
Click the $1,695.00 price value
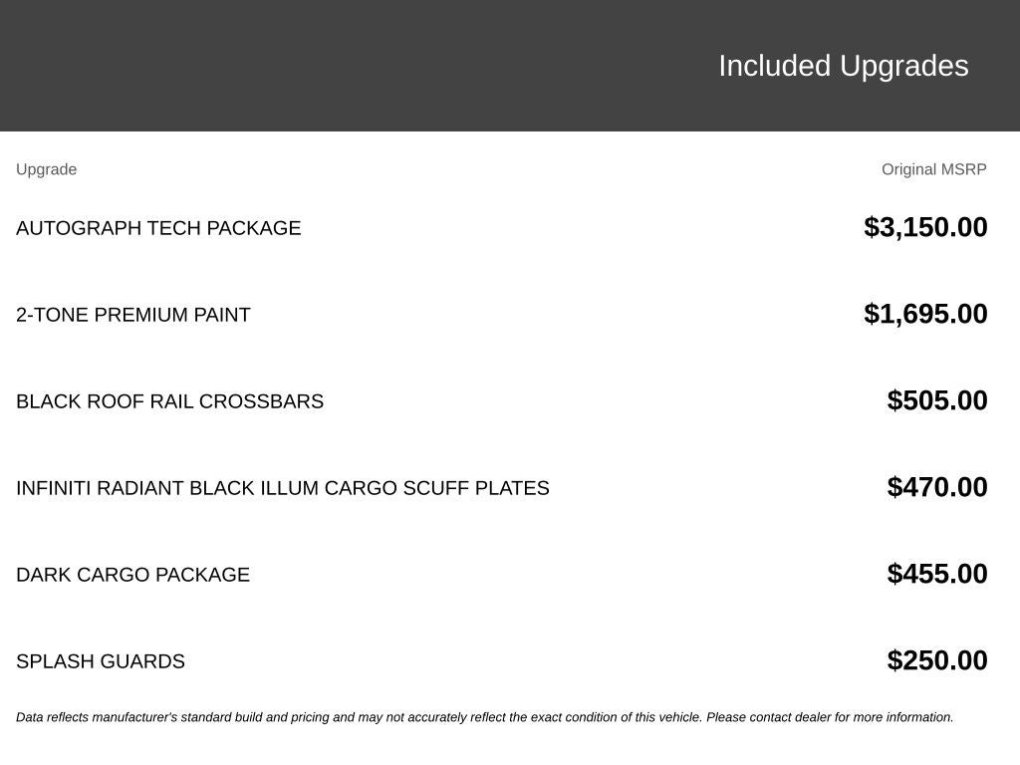coord(925,314)
